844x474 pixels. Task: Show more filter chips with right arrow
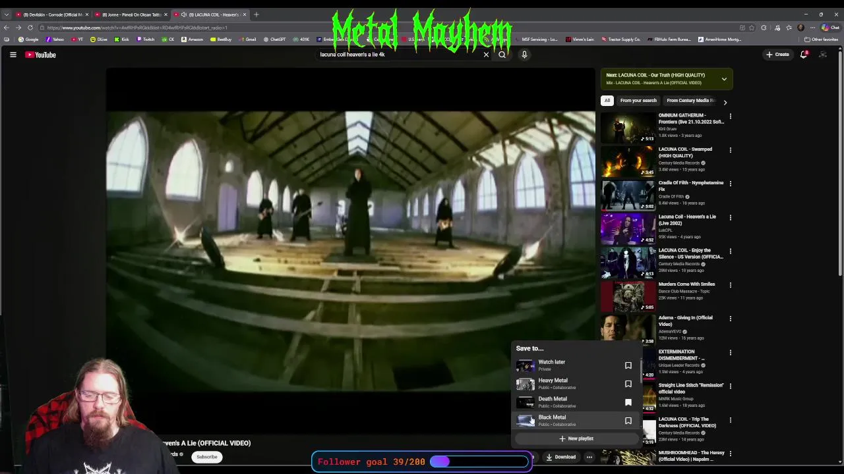pyautogui.click(x=725, y=101)
